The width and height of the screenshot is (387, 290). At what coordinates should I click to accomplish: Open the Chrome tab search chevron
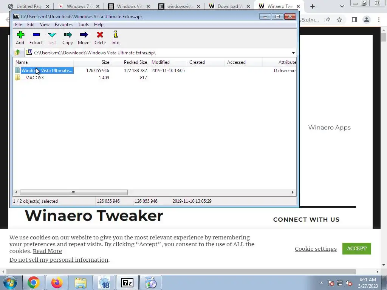342,6
